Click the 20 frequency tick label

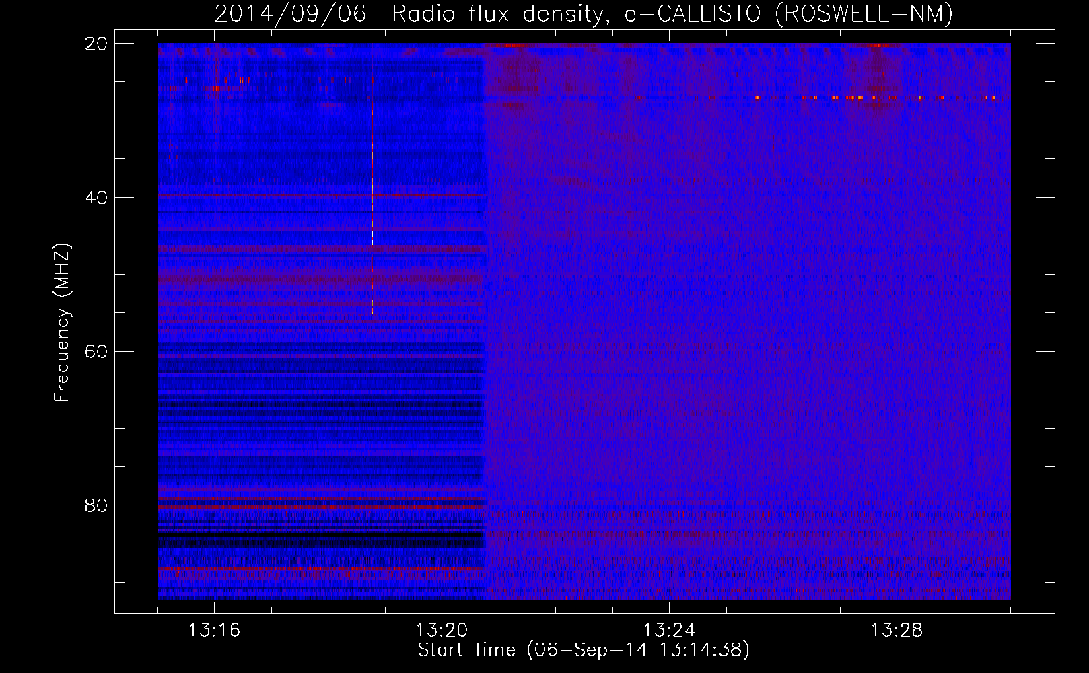pyautogui.click(x=96, y=44)
